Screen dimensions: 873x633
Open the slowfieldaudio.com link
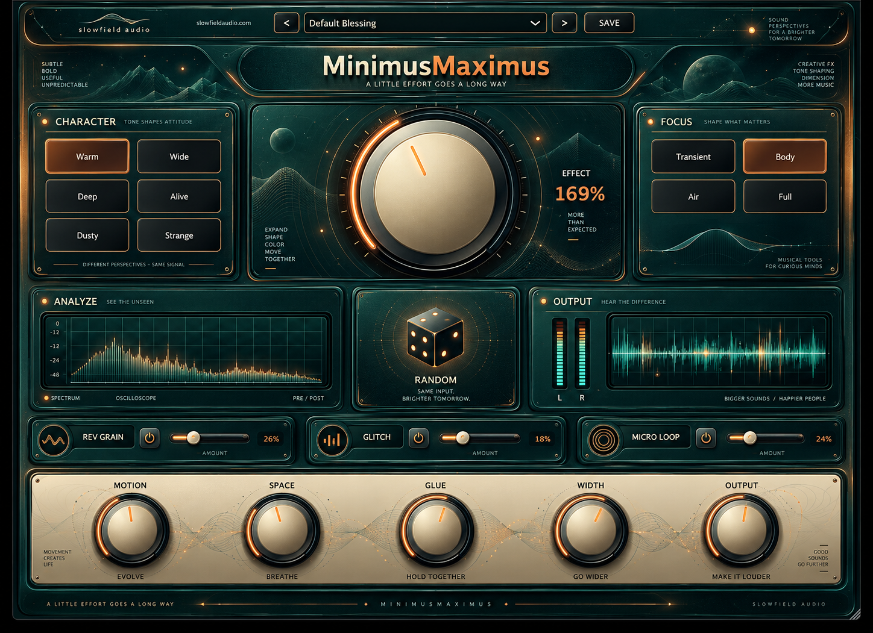point(224,23)
